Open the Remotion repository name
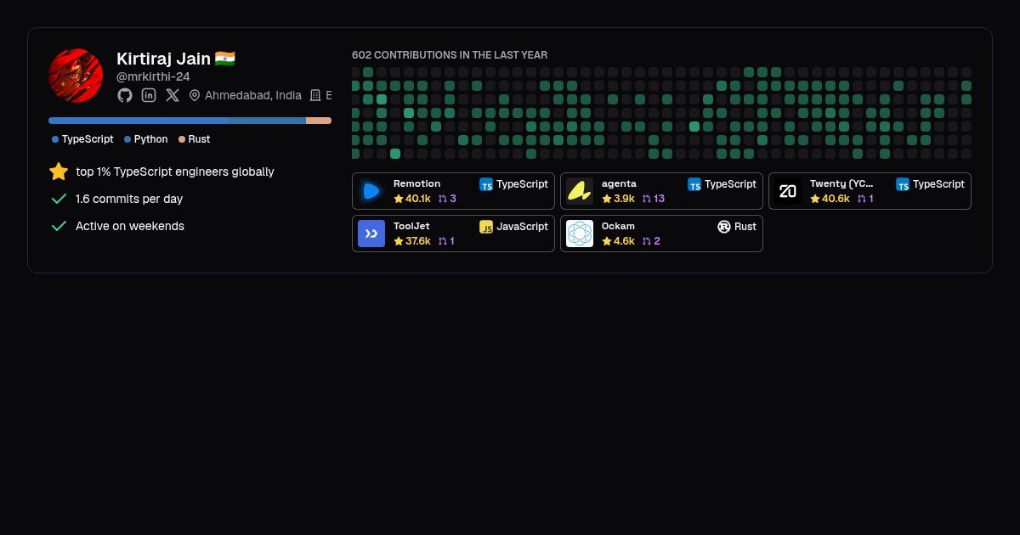The height and width of the screenshot is (535, 1020). click(416, 183)
